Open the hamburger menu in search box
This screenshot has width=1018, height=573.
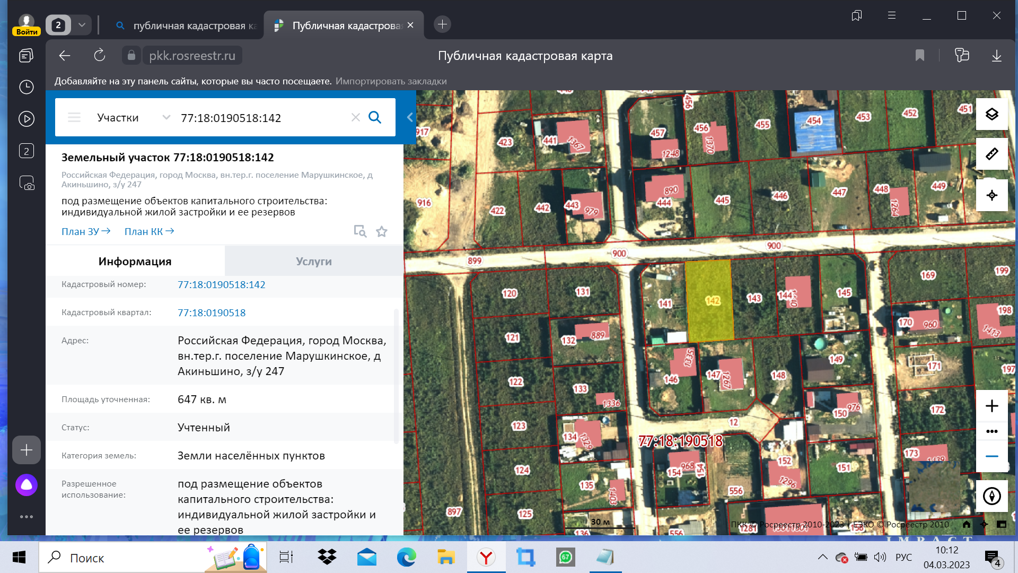(74, 117)
